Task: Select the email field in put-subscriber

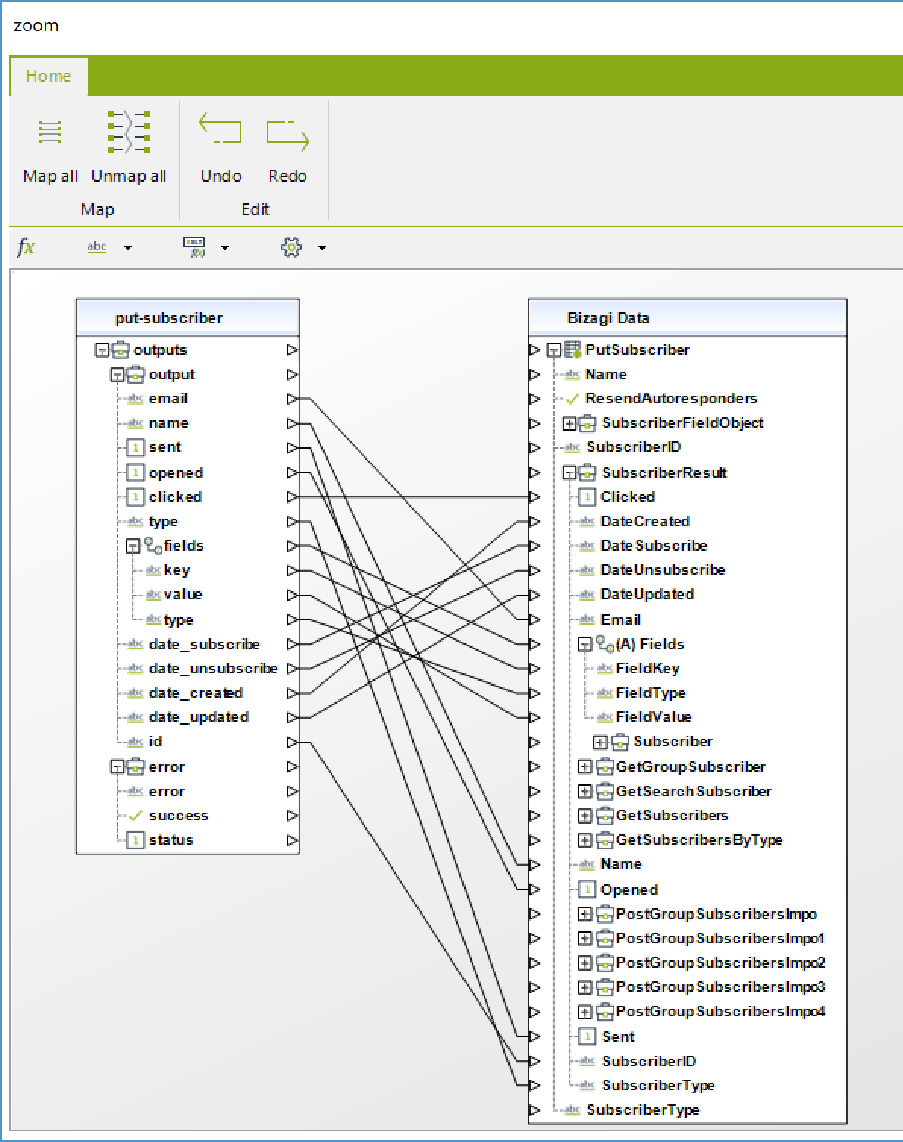Action: pos(168,399)
